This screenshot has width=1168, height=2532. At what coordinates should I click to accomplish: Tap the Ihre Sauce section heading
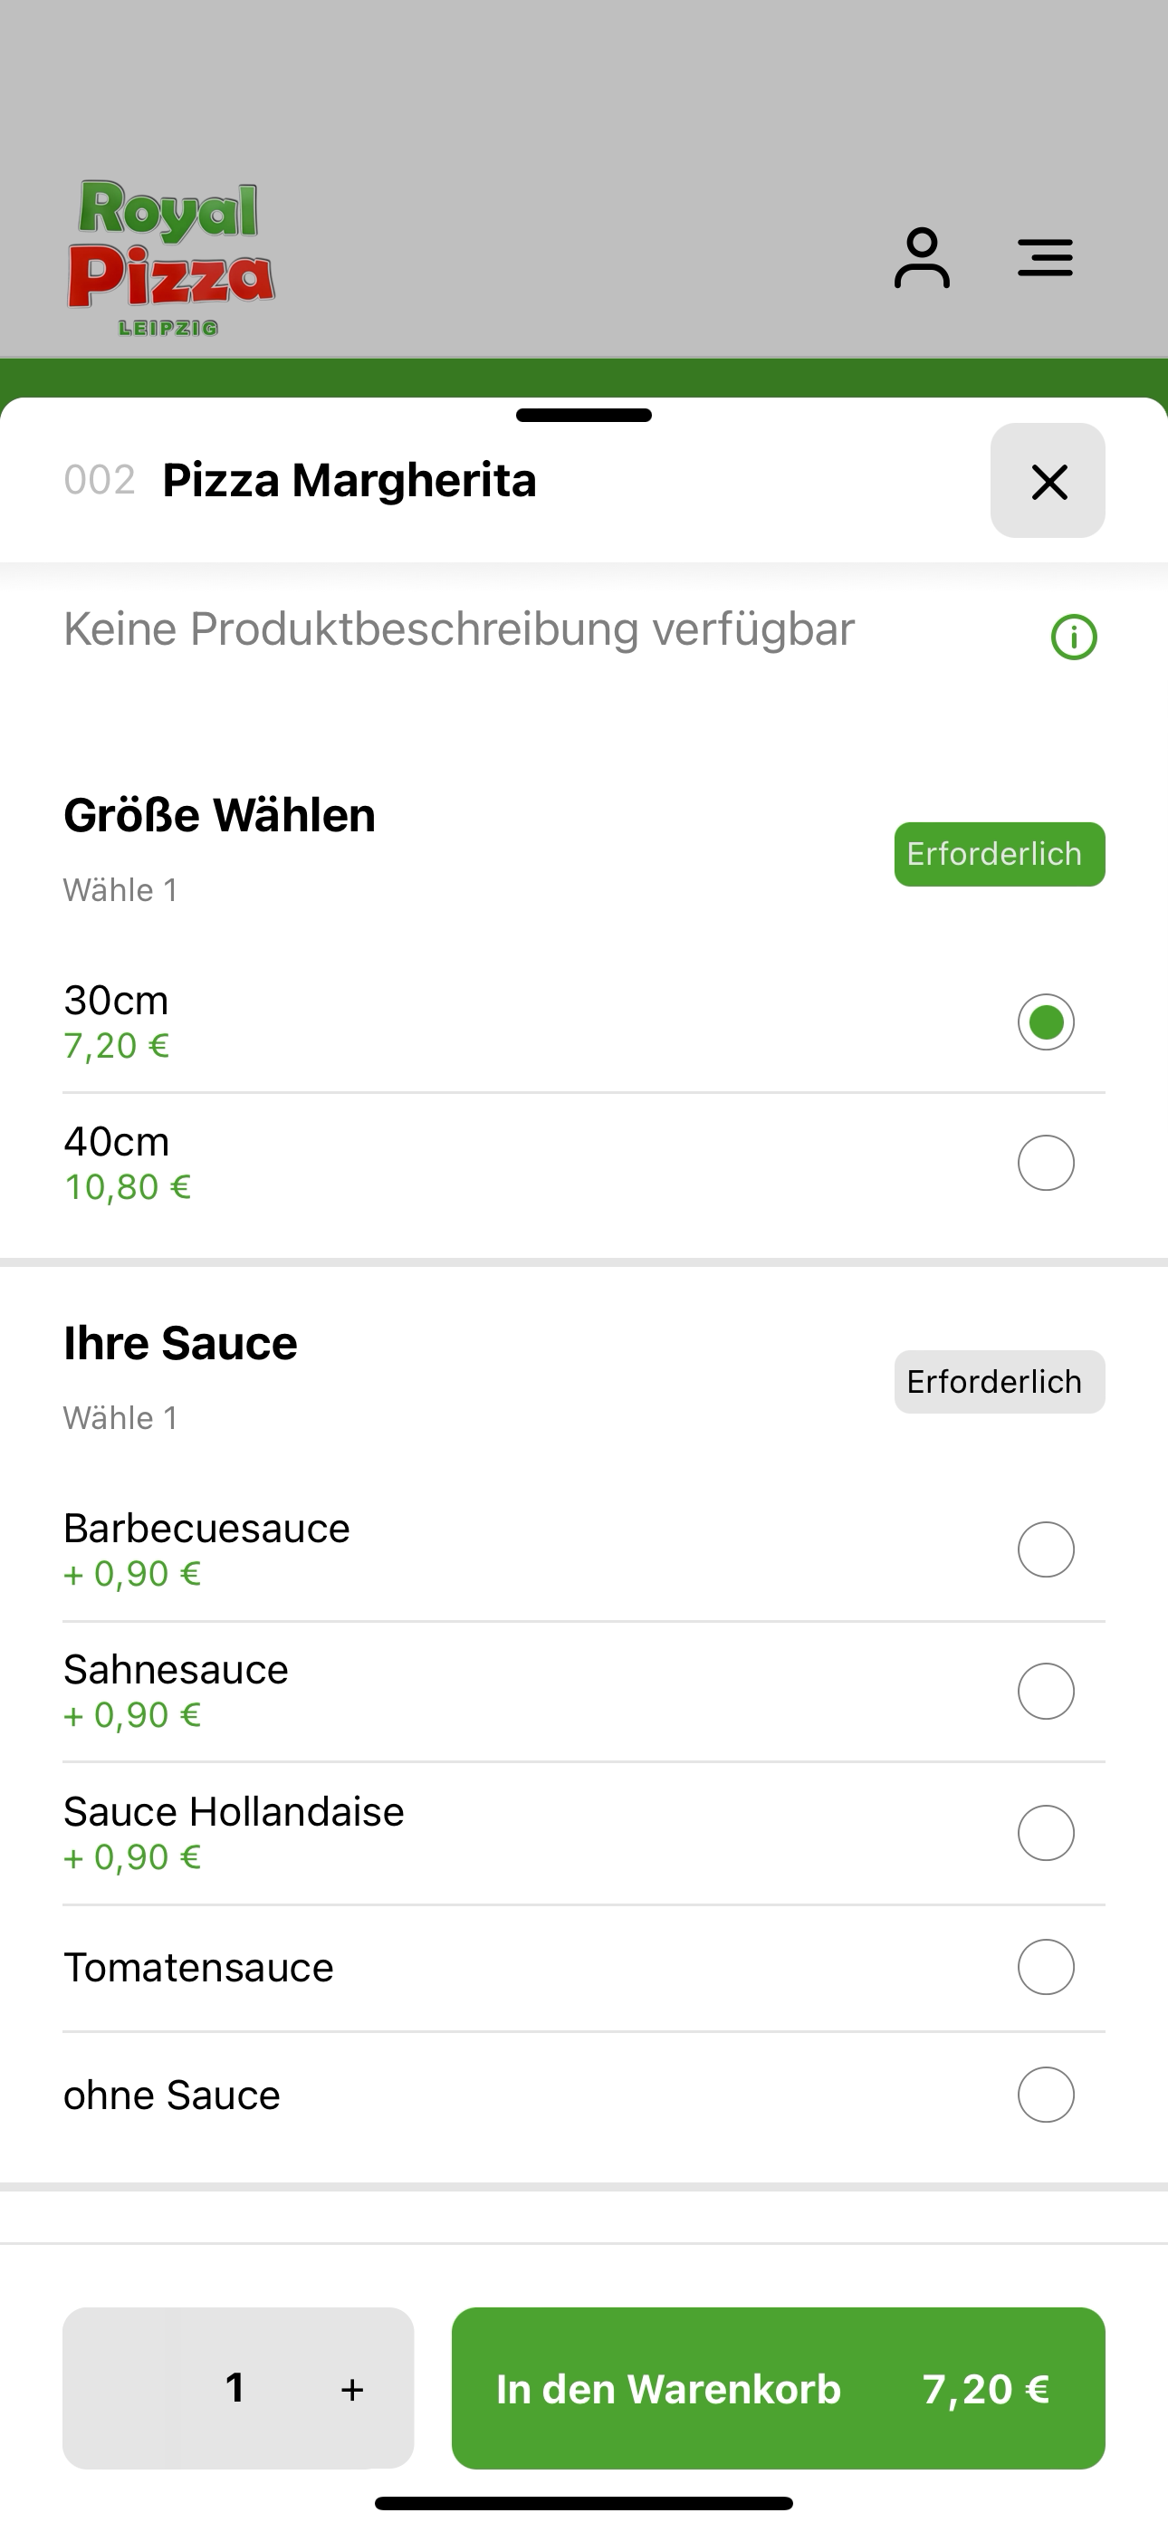point(180,1343)
